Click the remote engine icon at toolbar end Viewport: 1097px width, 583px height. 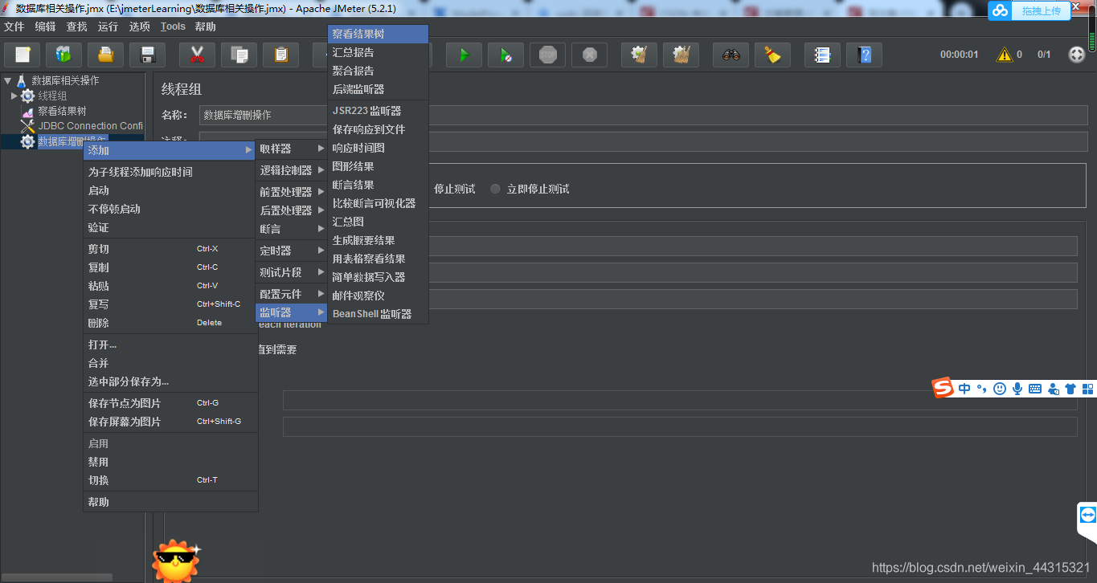pyautogui.click(x=1076, y=55)
